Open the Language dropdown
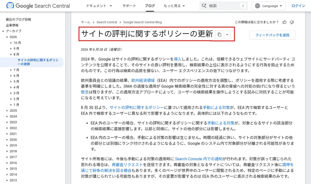 268,6
